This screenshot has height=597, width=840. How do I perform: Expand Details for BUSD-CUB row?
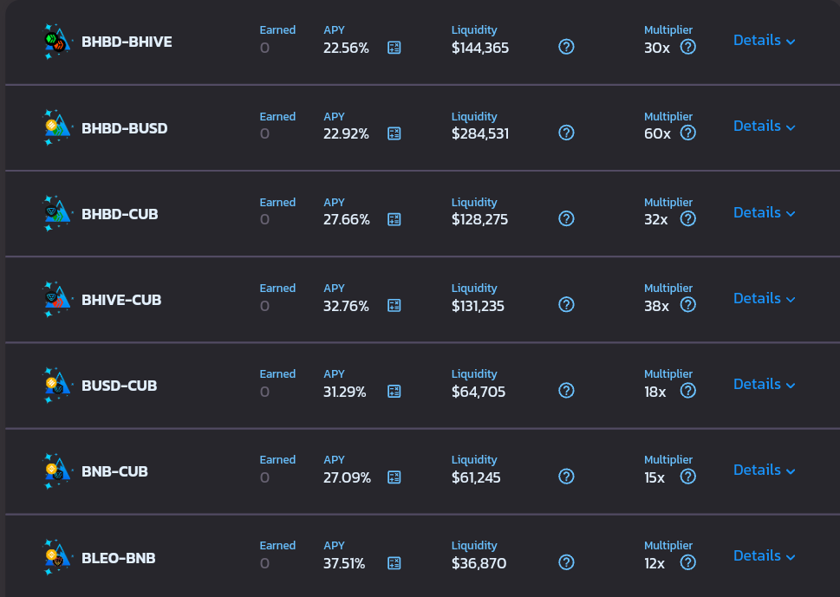(x=764, y=384)
